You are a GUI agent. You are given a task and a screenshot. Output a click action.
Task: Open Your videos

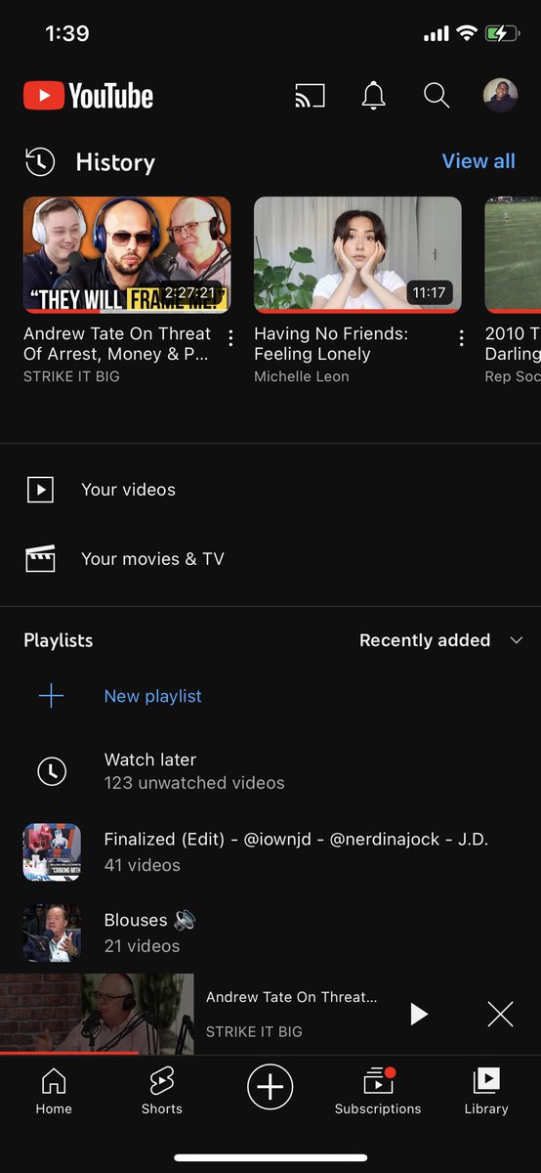[270, 490]
